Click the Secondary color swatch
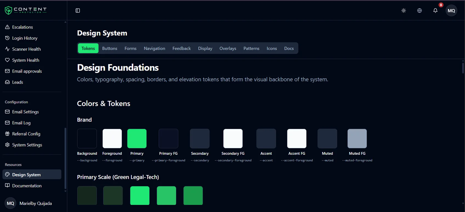 click(200, 139)
